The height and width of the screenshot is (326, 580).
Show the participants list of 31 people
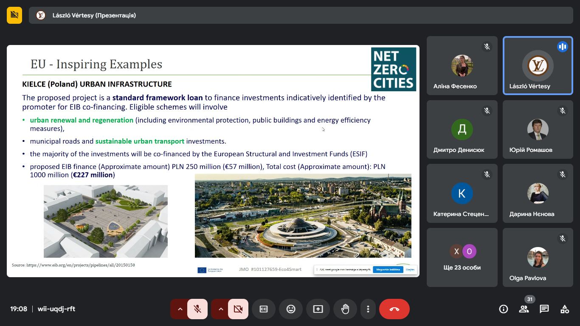pyautogui.click(x=524, y=309)
